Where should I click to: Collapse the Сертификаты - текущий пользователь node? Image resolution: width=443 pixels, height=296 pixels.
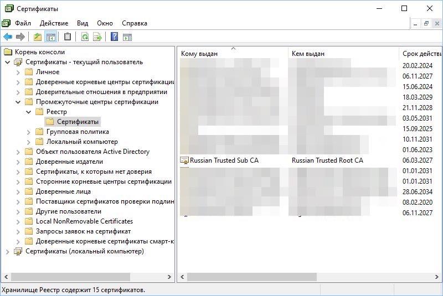(8, 62)
